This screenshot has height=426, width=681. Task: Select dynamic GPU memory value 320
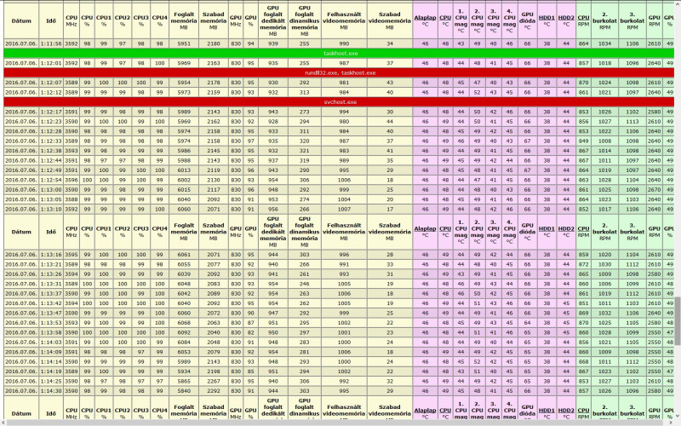304,141
